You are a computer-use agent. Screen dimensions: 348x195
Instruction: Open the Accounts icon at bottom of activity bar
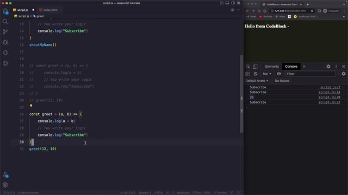pos(5,175)
